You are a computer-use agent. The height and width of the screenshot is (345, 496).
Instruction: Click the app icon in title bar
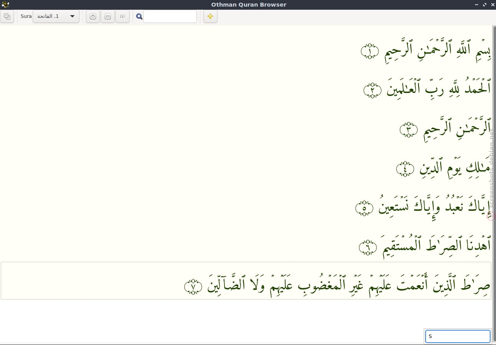coord(5,5)
